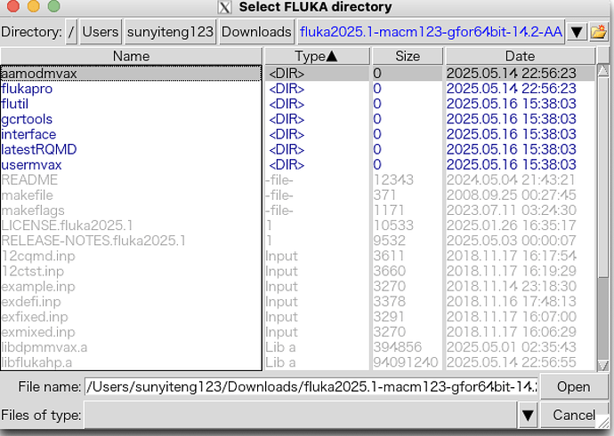Viewport: 614px width, 436px height.
Task: Select the usermvax directory
Action: pos(31,165)
